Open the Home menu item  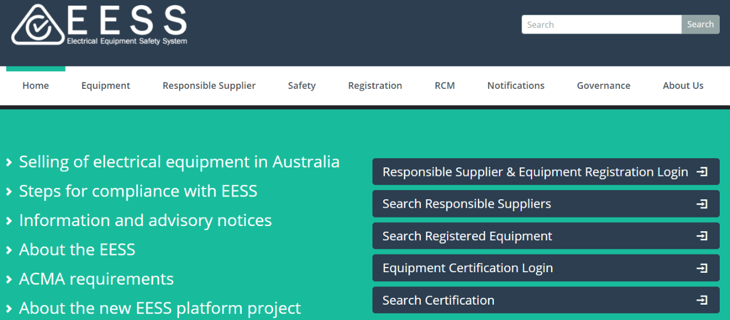(x=35, y=85)
